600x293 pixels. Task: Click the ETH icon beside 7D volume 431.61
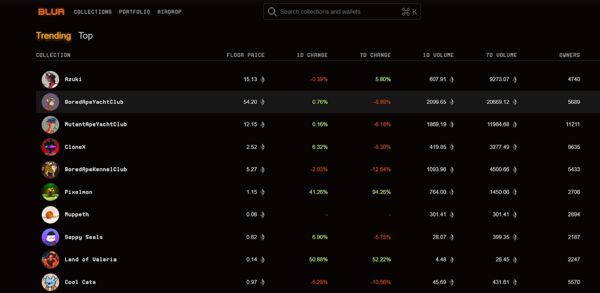point(514,282)
